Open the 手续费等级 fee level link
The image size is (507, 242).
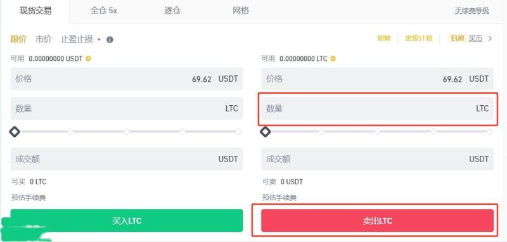click(x=472, y=11)
